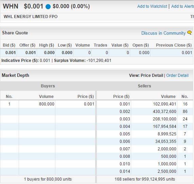Click seller volume 102,090,401
Viewport: 194px width, 184px height.
pos(164,104)
